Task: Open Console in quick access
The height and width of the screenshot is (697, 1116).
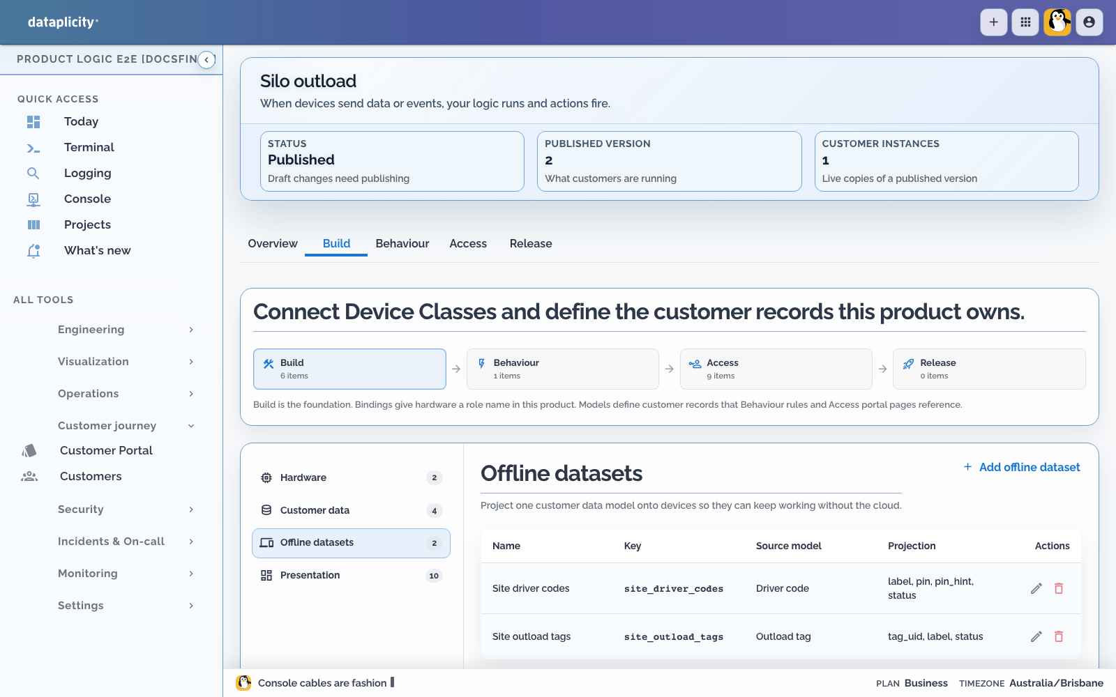Action: pos(87,199)
